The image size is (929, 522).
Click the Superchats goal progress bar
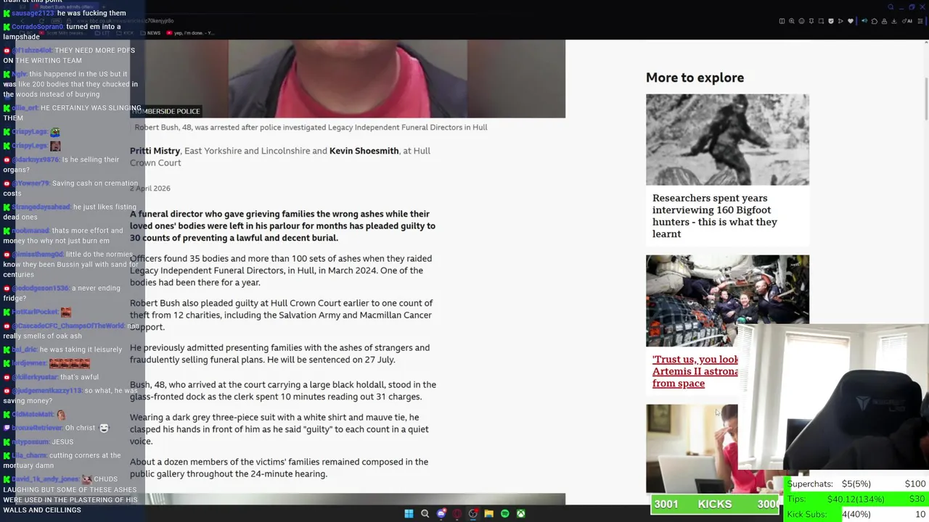856,484
